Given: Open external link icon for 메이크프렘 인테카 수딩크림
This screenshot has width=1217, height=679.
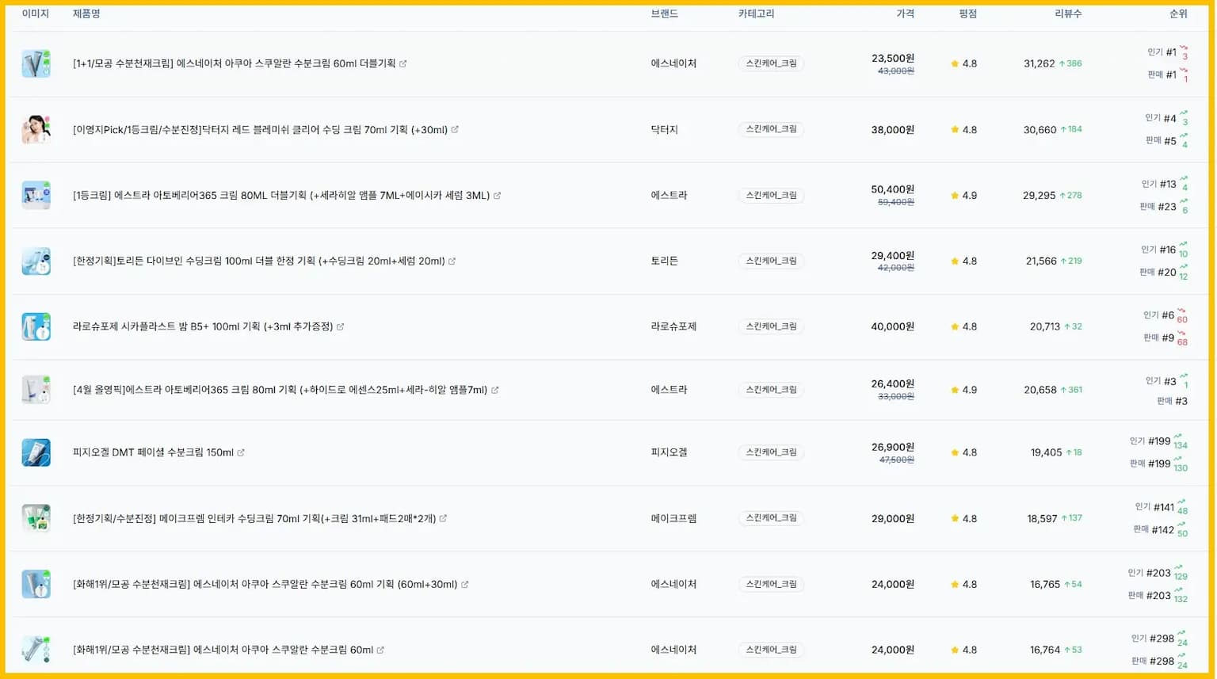Looking at the screenshot, I should click(x=443, y=518).
